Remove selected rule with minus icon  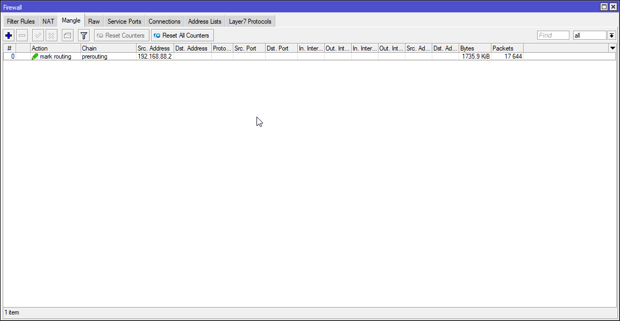click(22, 35)
